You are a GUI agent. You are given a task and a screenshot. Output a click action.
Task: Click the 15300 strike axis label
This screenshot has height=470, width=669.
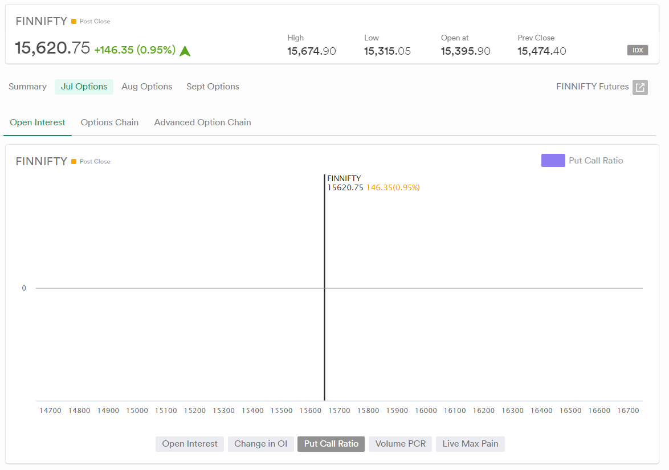(223, 411)
